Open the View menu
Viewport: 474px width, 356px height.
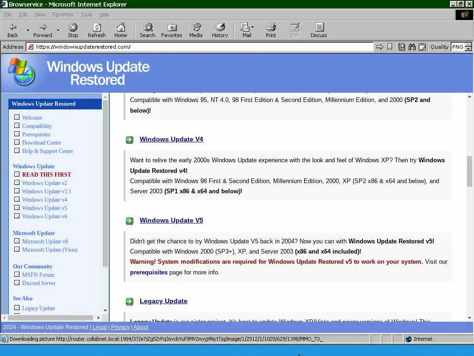[40, 14]
